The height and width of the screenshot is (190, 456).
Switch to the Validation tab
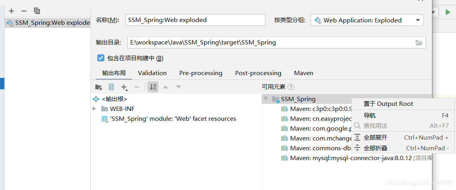[x=152, y=73]
